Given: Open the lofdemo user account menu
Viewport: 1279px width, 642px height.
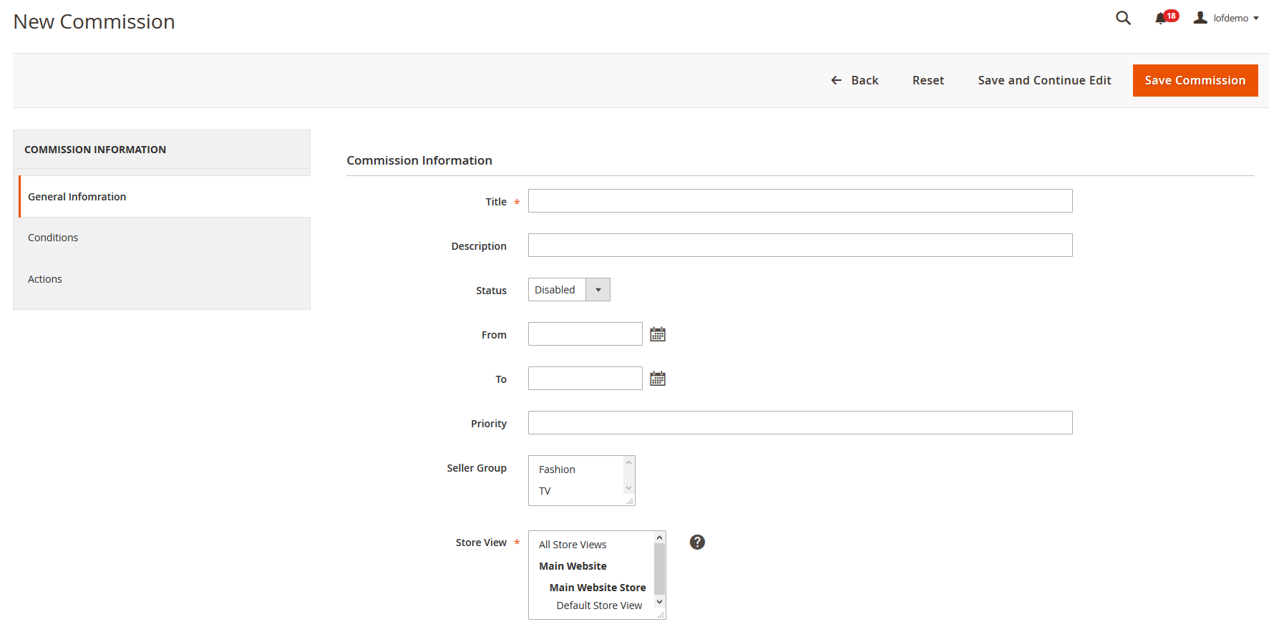Looking at the screenshot, I should 1226,19.
